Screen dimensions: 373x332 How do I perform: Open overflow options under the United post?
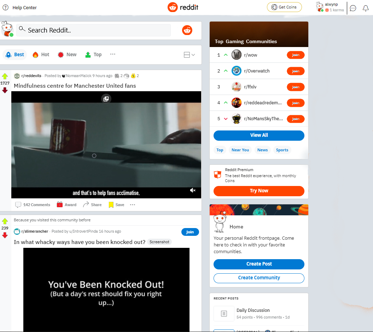pos(132,205)
